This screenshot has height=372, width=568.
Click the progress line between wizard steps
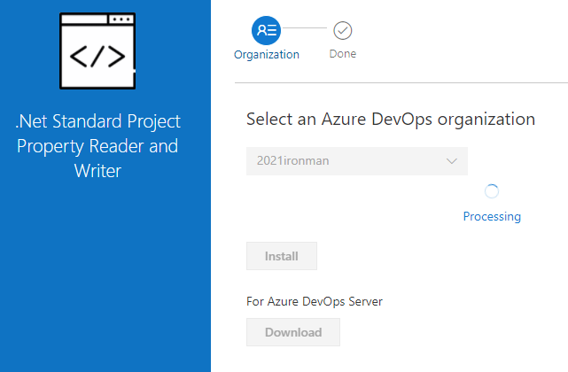pos(306,30)
